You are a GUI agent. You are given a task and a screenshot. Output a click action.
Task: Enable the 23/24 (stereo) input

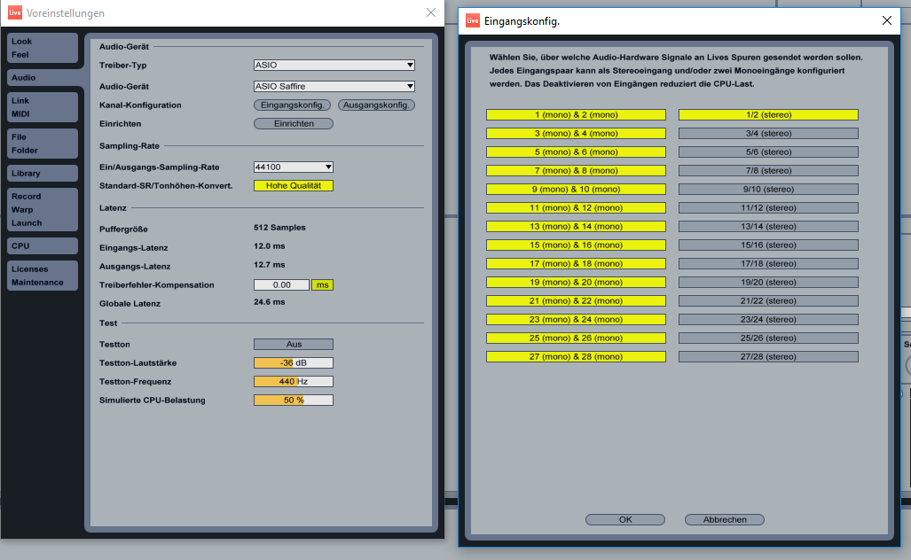pyautogui.click(x=768, y=319)
